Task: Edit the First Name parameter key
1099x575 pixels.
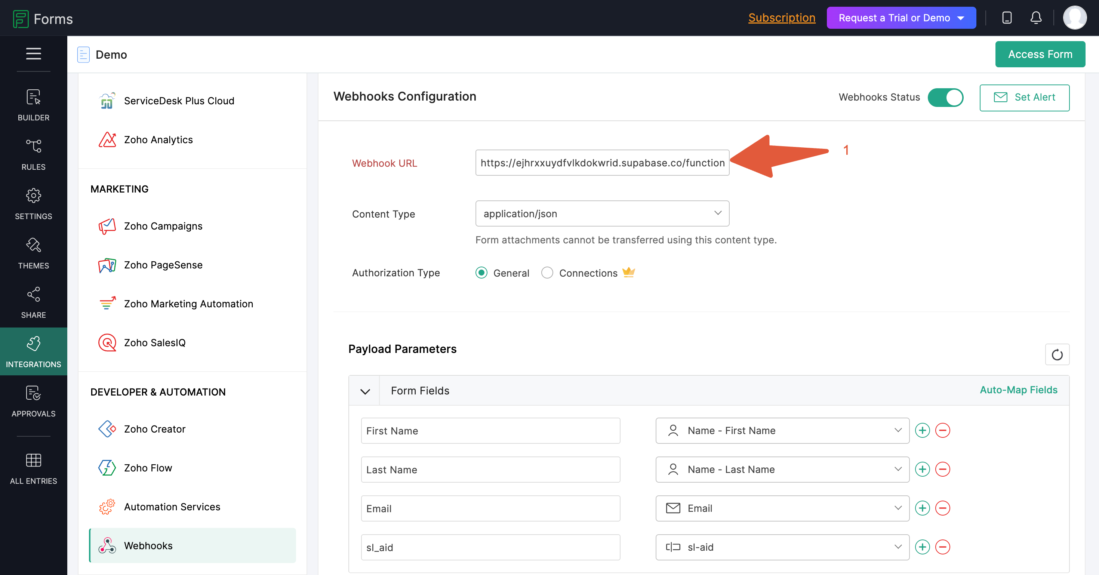Action: 490,430
